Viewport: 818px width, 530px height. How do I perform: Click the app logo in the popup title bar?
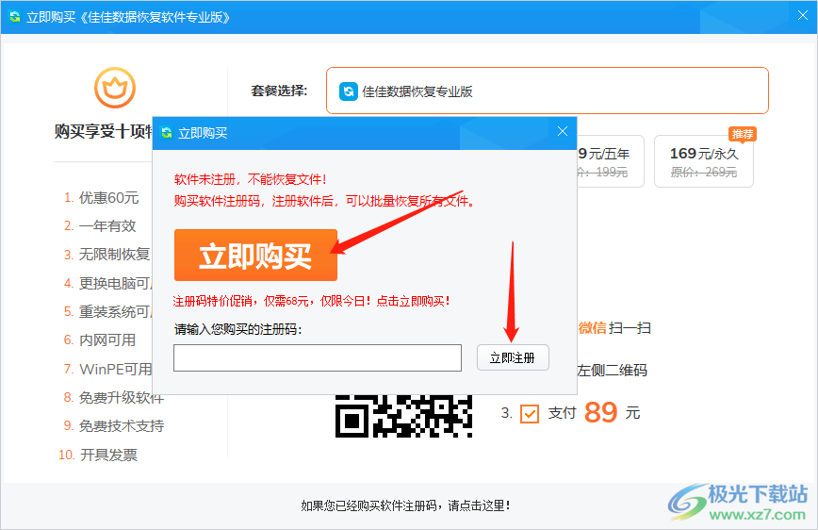[x=167, y=133]
